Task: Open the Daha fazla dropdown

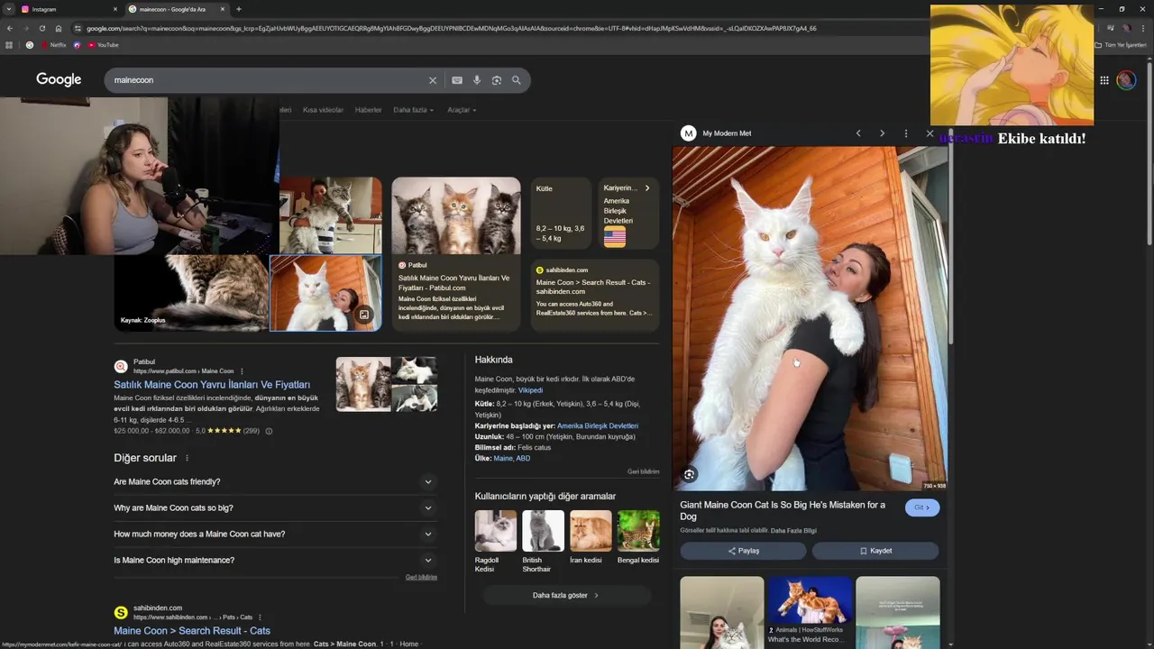Action: (x=413, y=110)
